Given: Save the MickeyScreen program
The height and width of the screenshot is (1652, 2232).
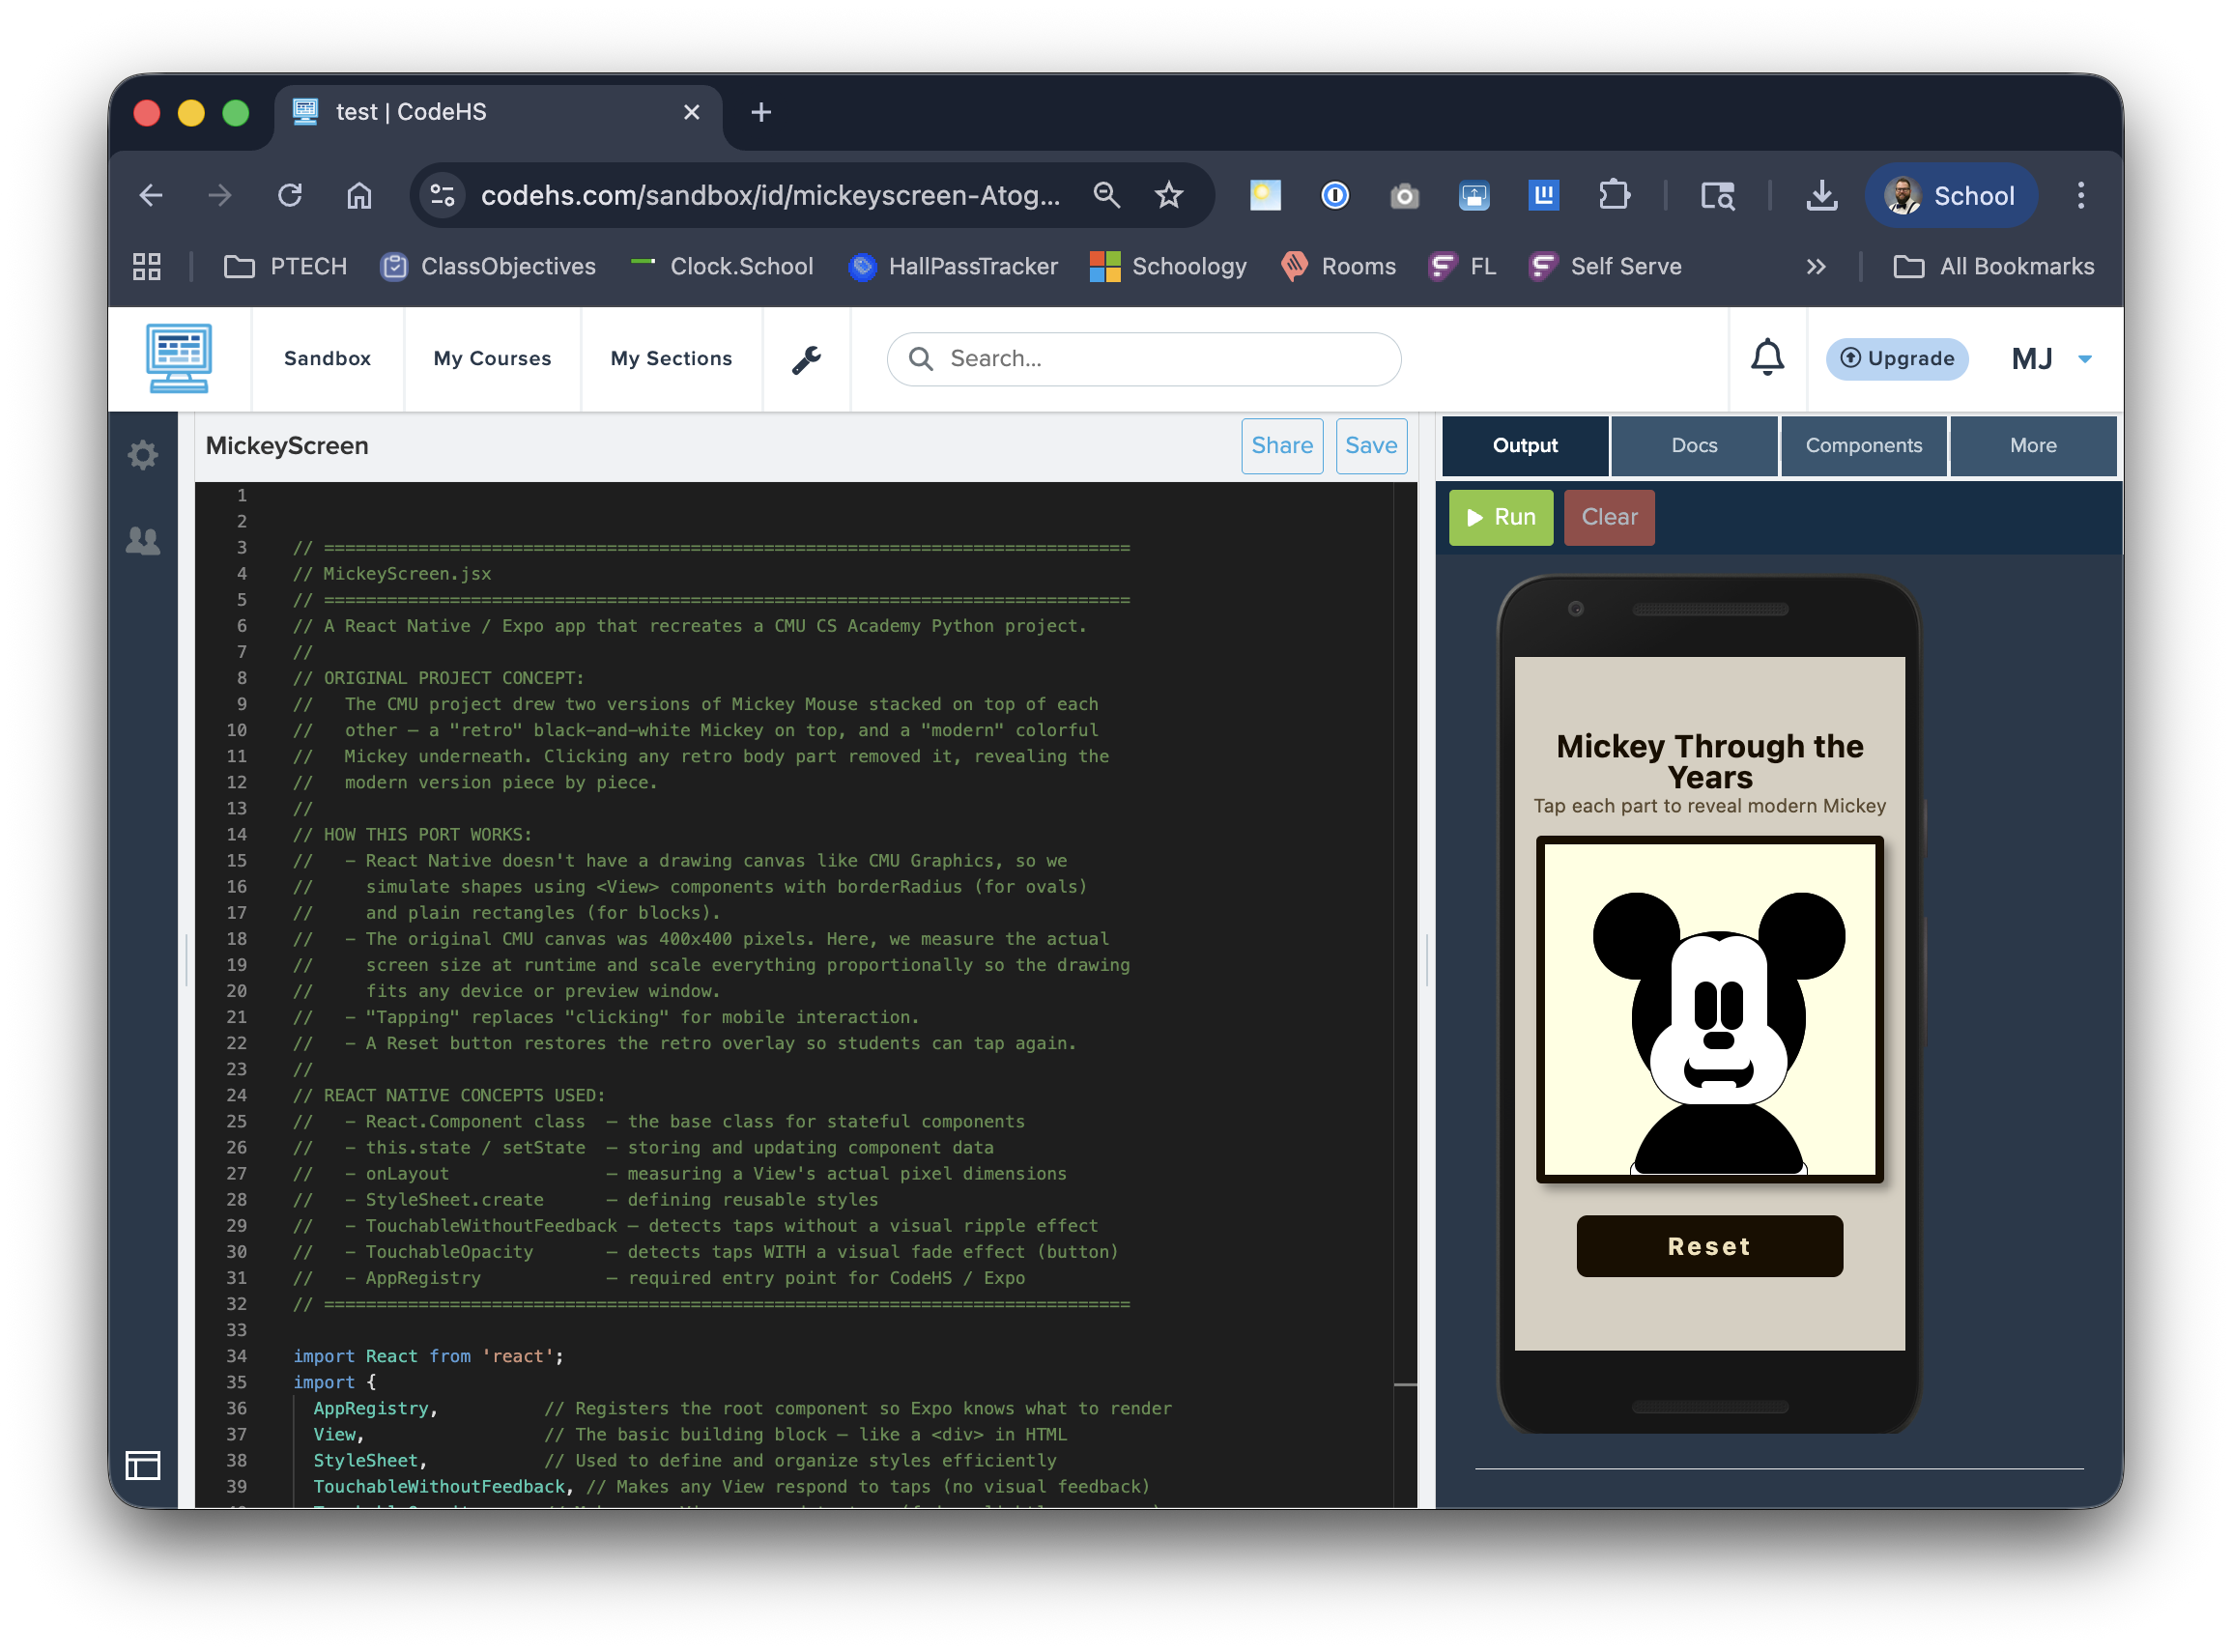Looking at the screenshot, I should [1371, 445].
